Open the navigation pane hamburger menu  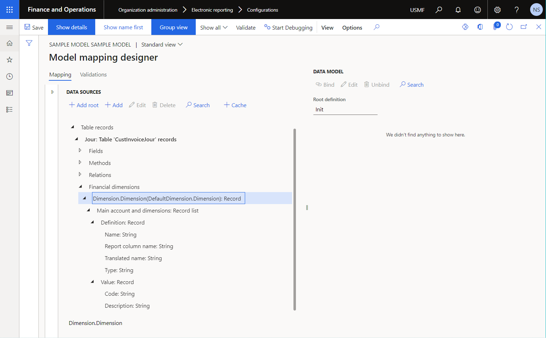(x=10, y=27)
